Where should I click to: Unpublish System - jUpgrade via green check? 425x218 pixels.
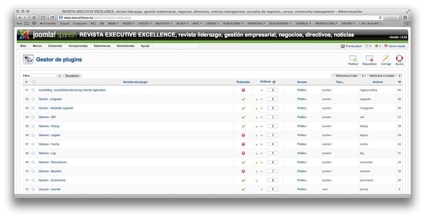pos(243,99)
